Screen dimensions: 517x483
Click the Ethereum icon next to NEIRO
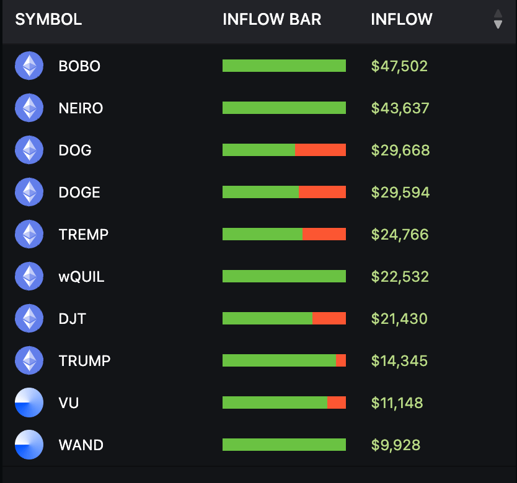pyautogui.click(x=29, y=108)
